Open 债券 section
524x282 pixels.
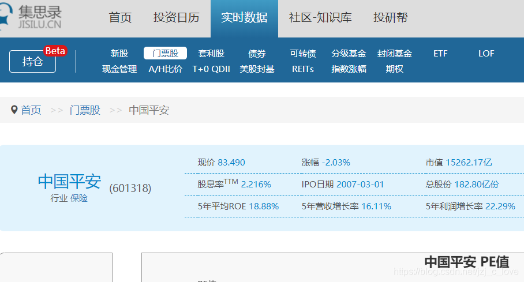(257, 54)
